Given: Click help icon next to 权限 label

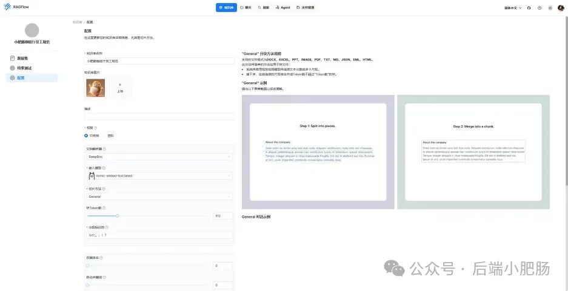Looking at the screenshot, I should 96,128.
